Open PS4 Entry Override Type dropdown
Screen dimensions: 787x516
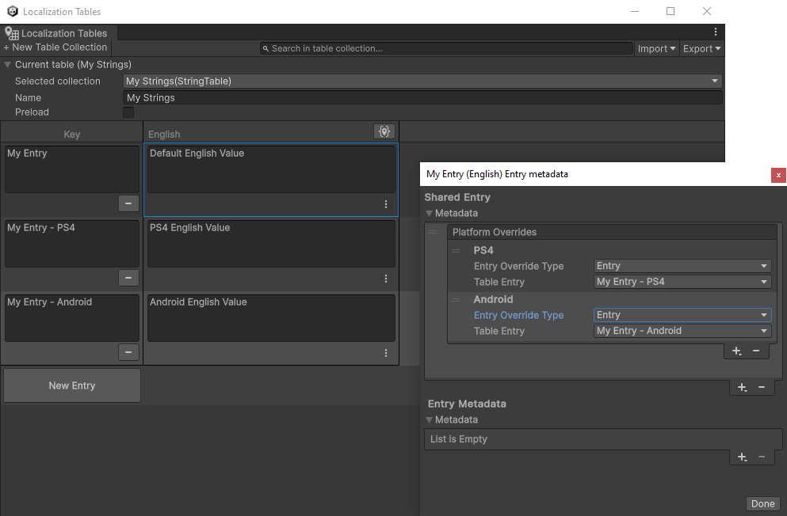pyautogui.click(x=682, y=267)
